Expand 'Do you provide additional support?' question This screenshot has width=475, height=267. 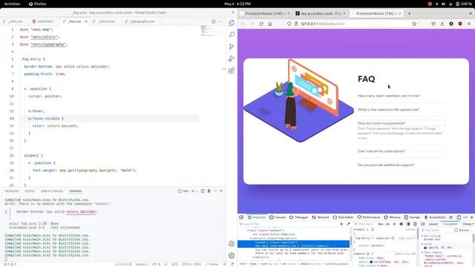386,165
